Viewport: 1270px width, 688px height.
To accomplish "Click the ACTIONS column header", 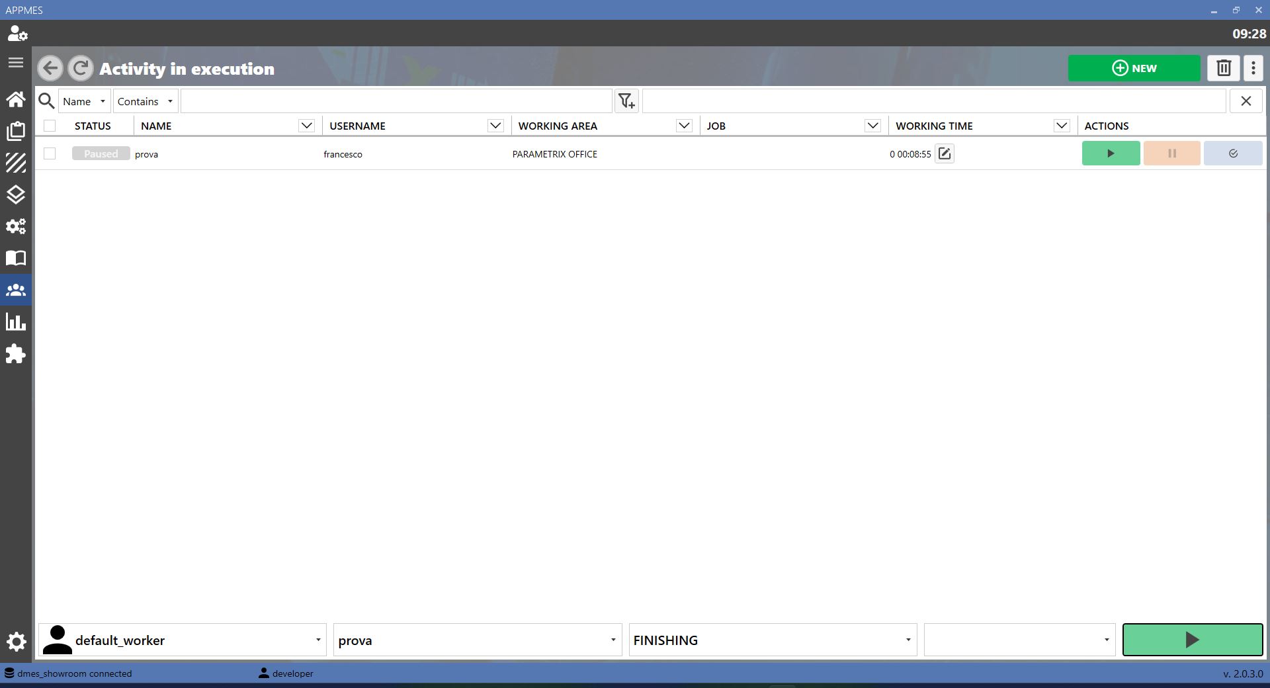I will (1107, 126).
